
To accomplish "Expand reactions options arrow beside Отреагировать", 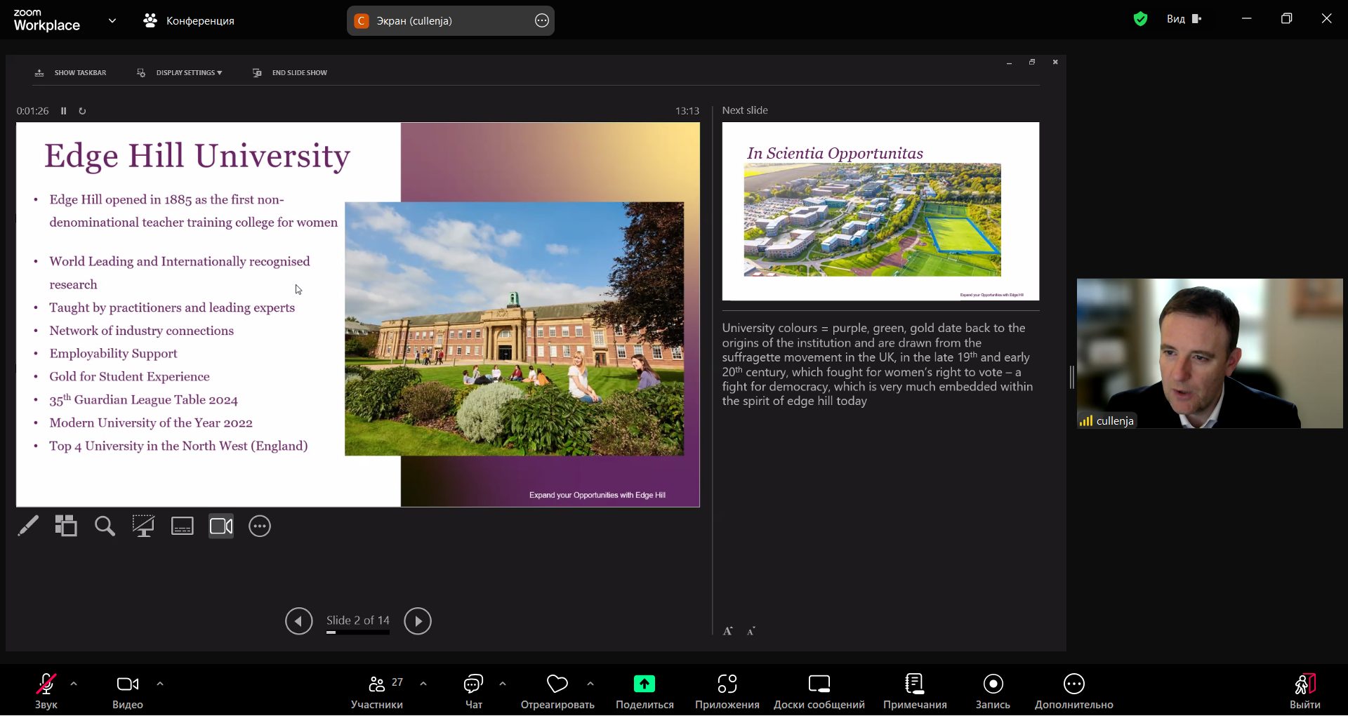I will pos(590,683).
